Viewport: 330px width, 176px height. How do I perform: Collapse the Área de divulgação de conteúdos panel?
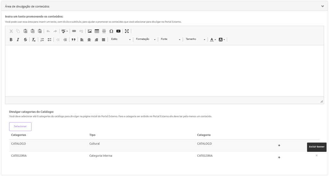pos(322,6)
